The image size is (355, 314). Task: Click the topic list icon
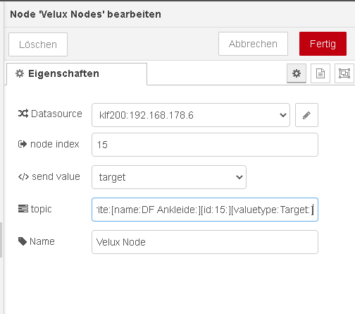(23, 209)
